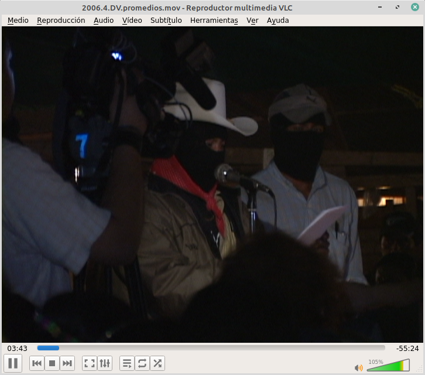Stop the video playback
This screenshot has width=425, height=375.
pyautogui.click(x=52, y=364)
